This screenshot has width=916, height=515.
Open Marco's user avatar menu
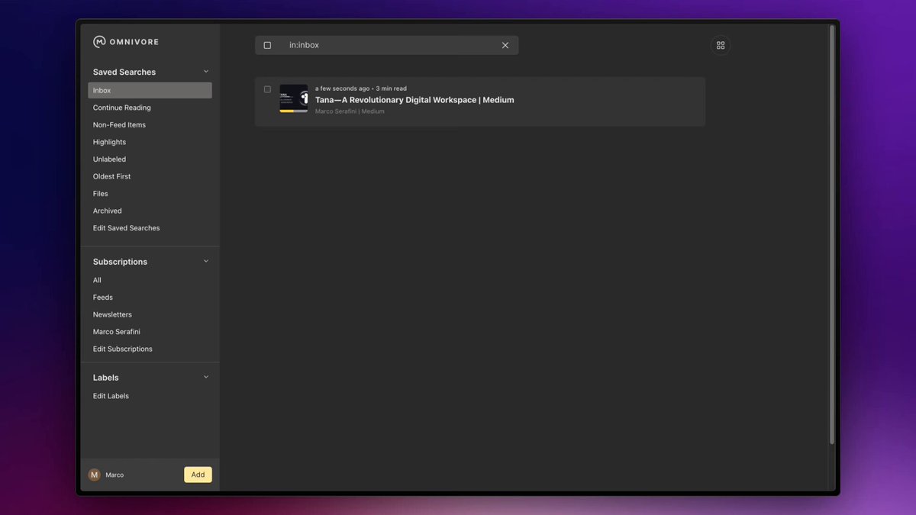(95, 475)
